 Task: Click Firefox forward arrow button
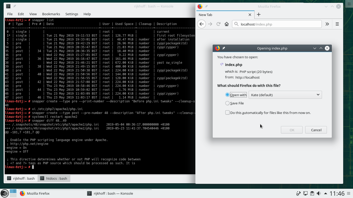click(x=210, y=24)
